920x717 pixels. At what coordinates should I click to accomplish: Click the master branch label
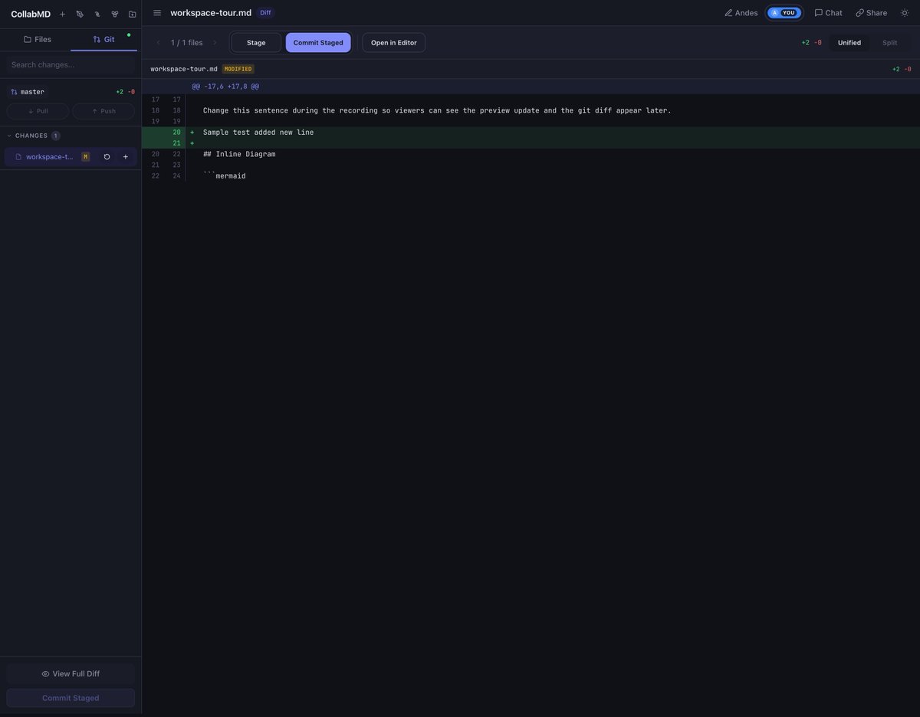(x=28, y=92)
